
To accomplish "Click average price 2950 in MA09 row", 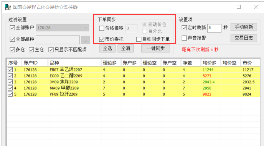I will click(211, 88).
